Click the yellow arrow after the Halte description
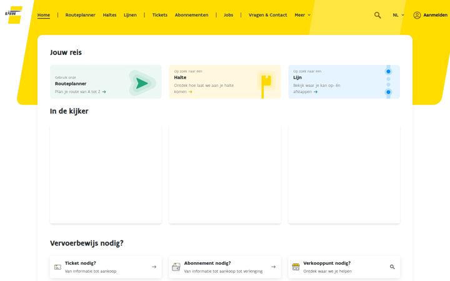The width and height of the screenshot is (450, 281). [190, 92]
